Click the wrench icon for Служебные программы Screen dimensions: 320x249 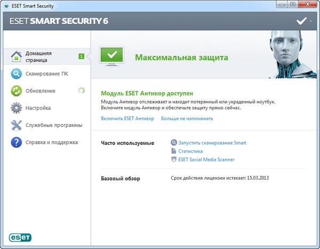tap(17, 125)
